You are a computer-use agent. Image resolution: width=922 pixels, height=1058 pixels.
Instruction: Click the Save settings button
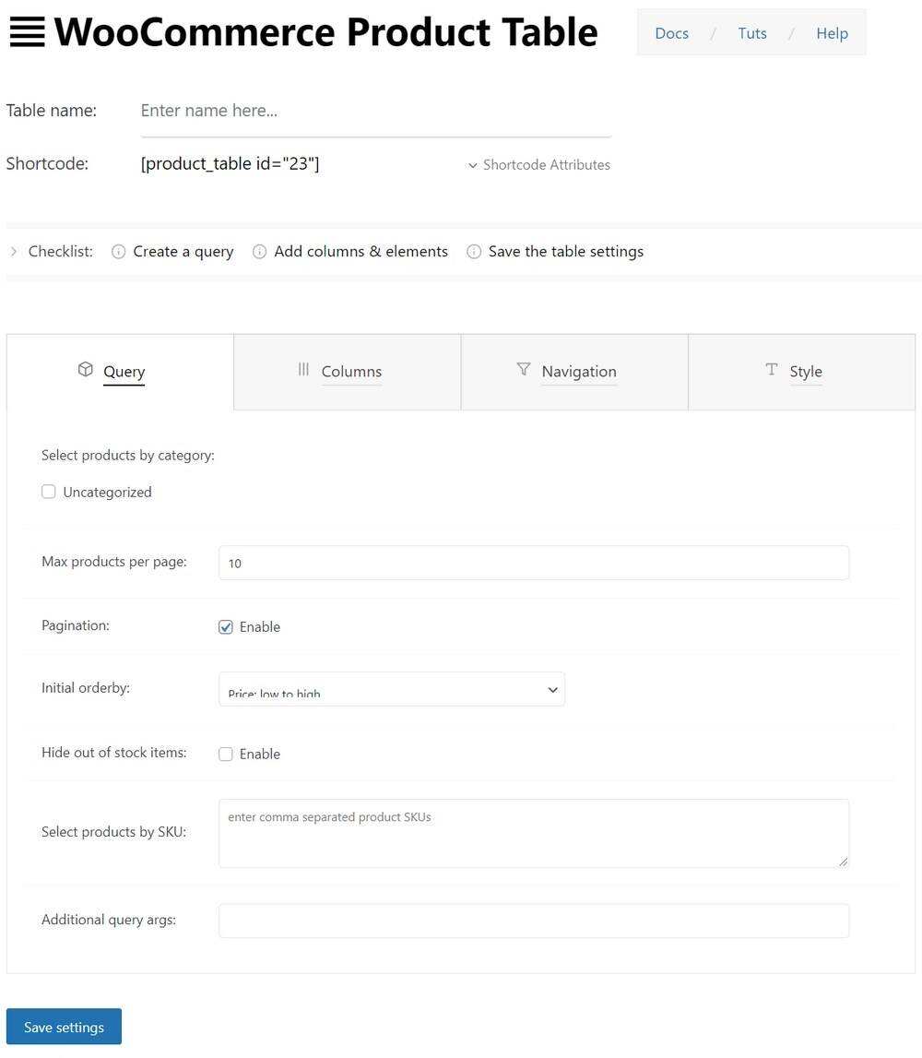point(64,1027)
